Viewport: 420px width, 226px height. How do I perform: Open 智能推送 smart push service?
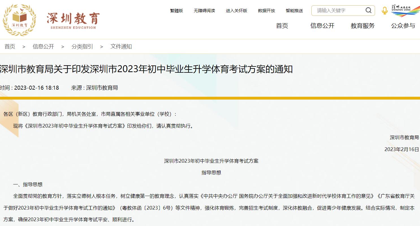294,10
